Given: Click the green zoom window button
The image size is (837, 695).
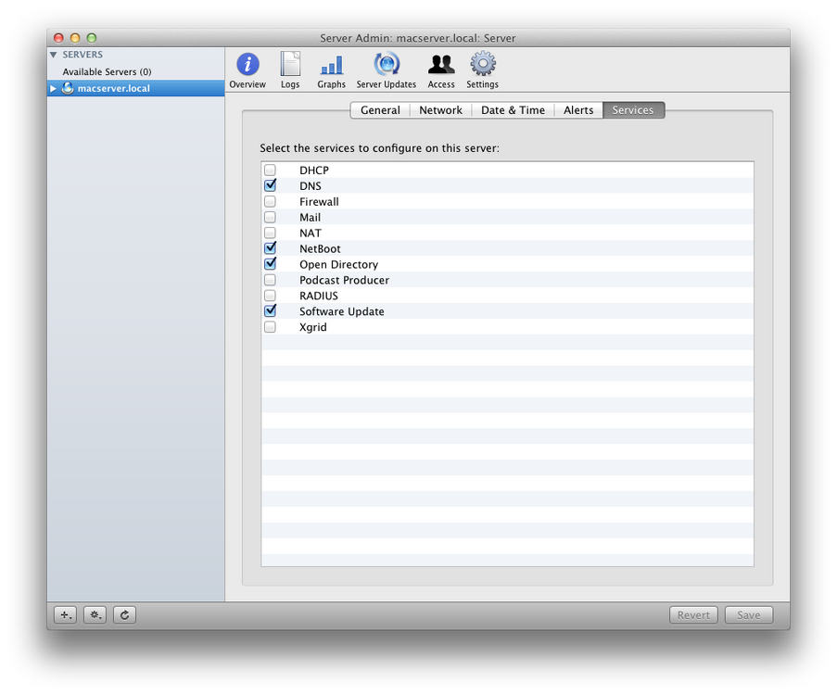Looking at the screenshot, I should click(92, 38).
